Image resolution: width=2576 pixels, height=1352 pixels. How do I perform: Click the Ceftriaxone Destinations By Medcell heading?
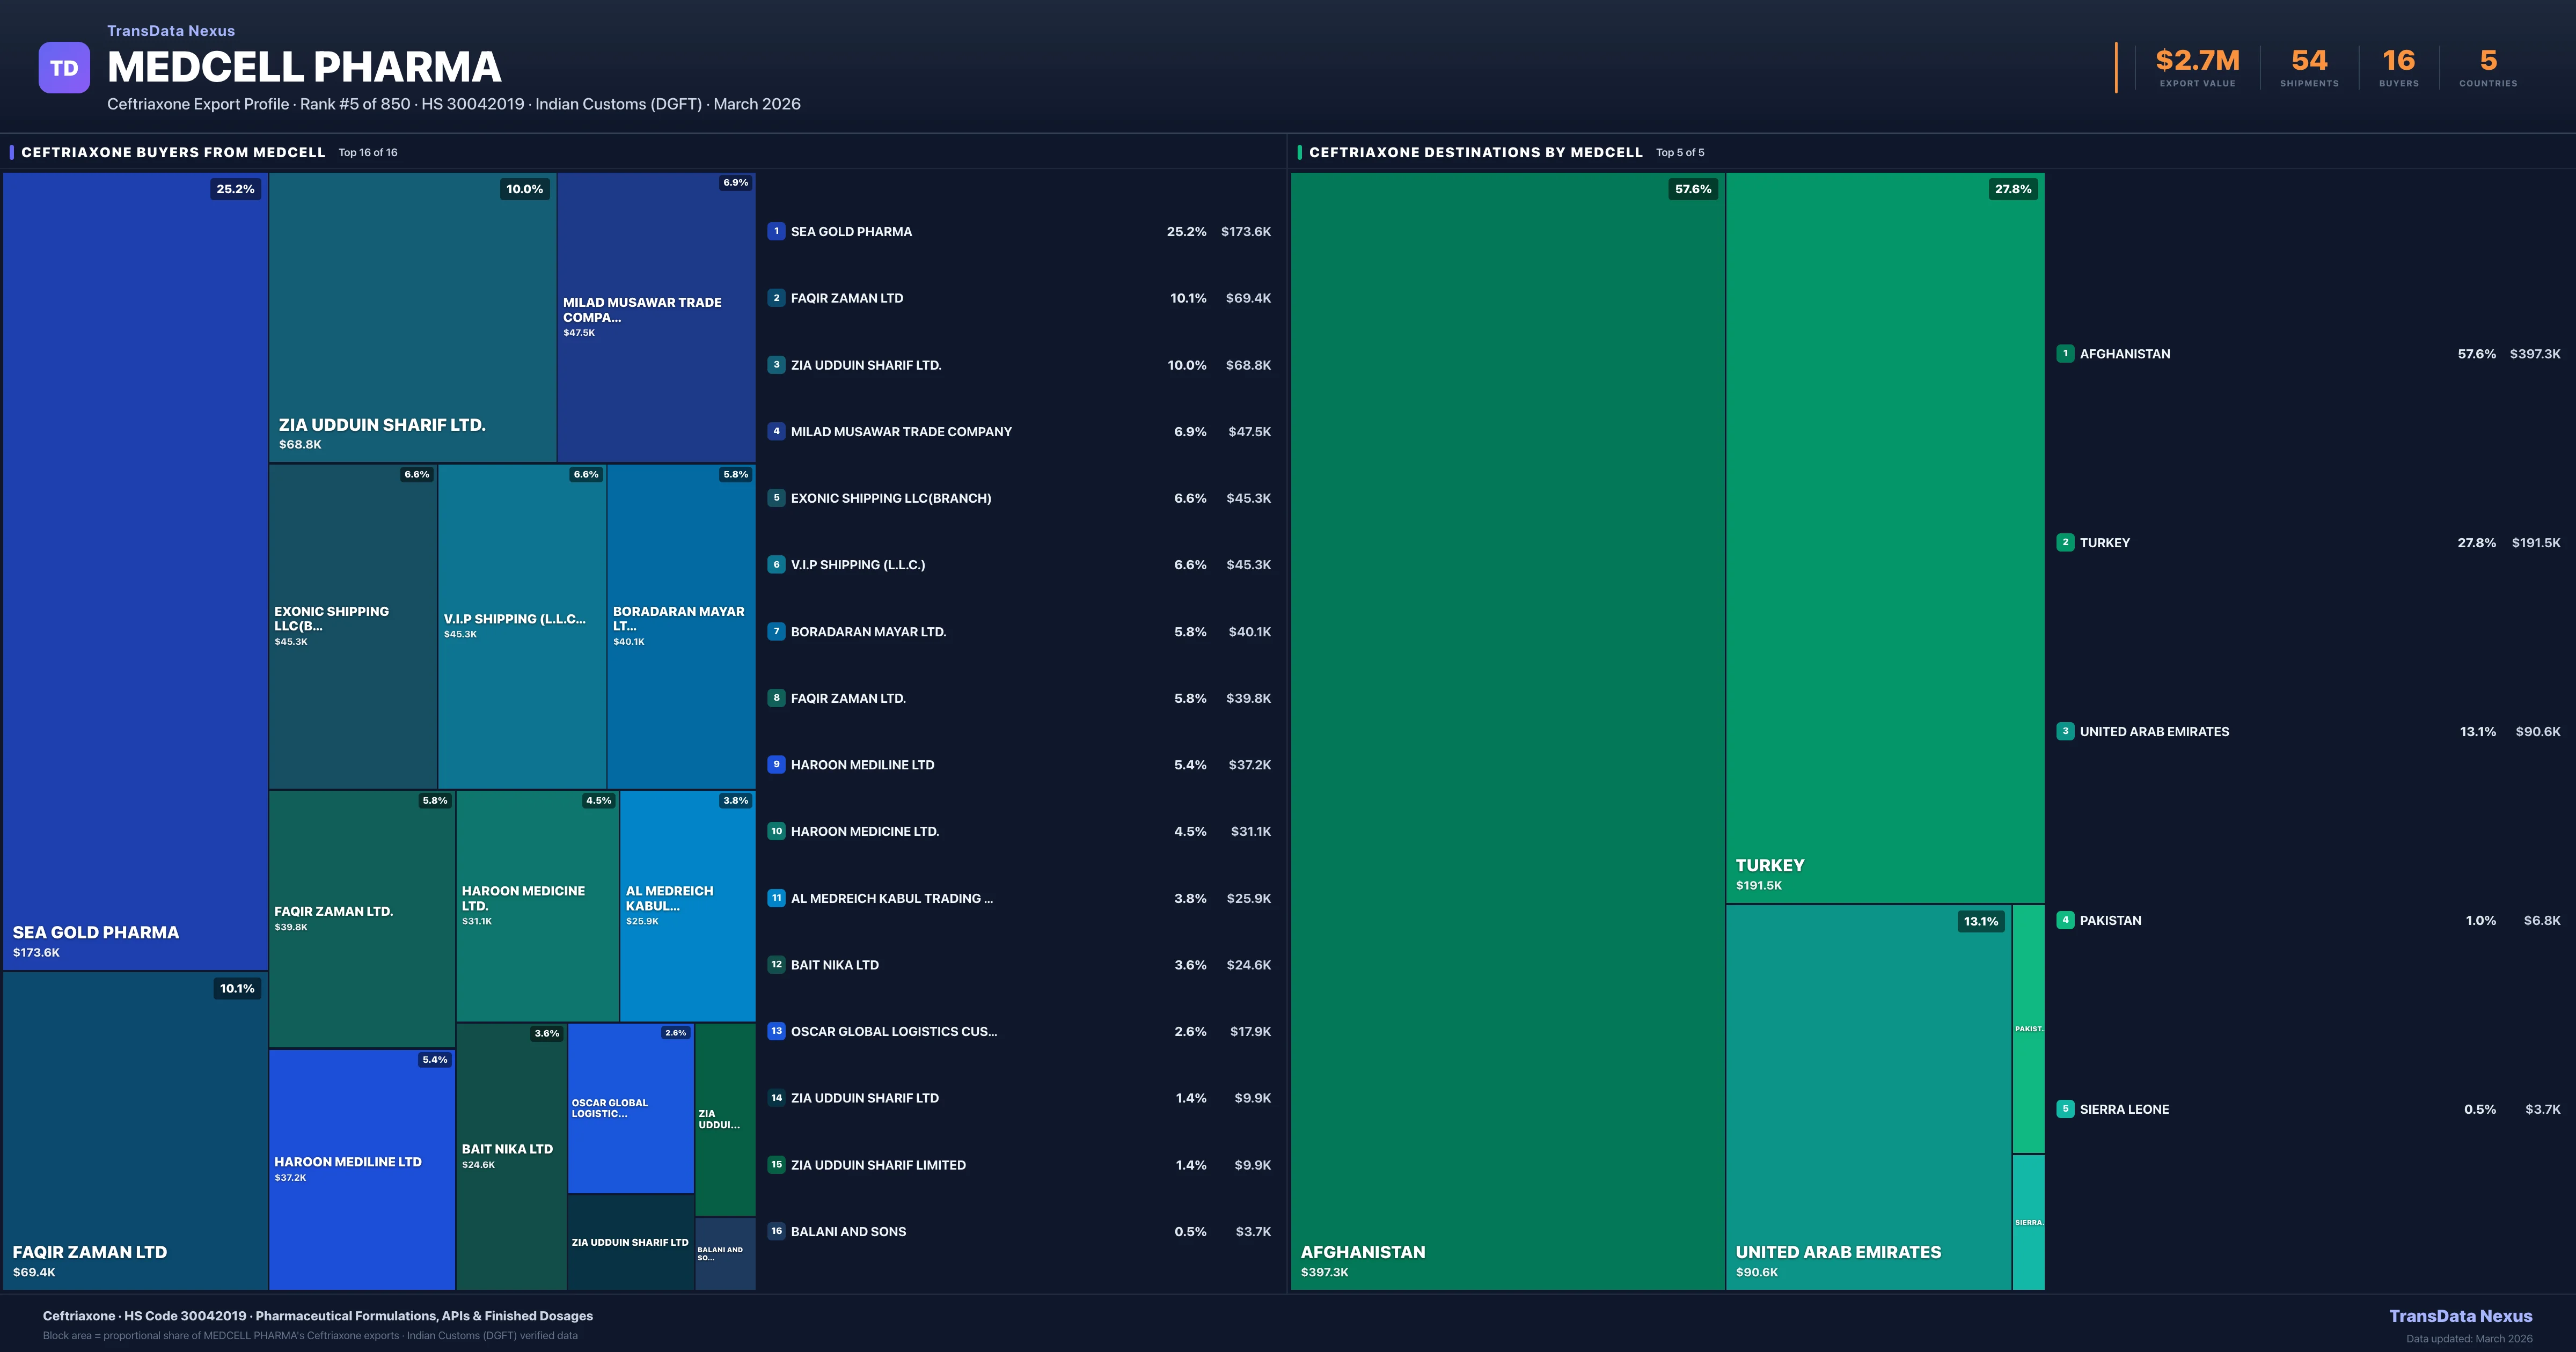pyautogui.click(x=1475, y=152)
